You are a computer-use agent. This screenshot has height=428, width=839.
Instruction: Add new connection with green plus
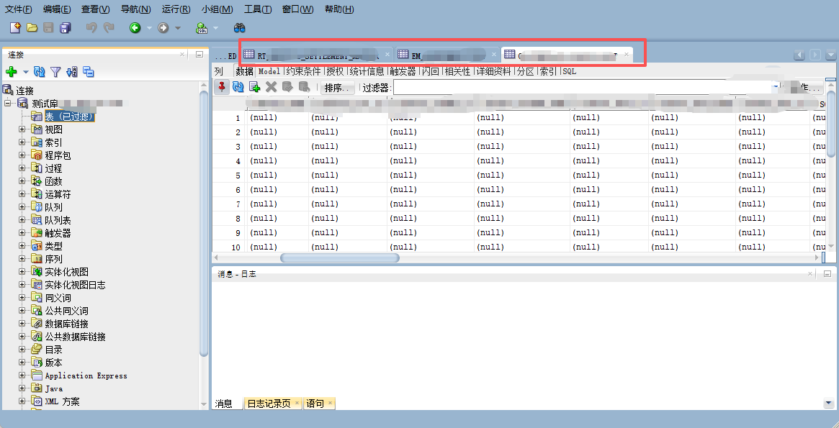12,72
